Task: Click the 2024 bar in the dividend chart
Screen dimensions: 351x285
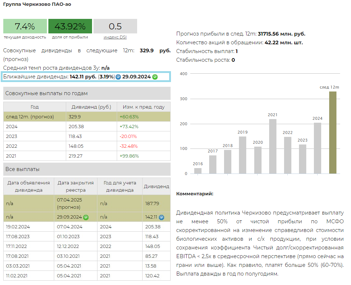Action: [x=318, y=148]
